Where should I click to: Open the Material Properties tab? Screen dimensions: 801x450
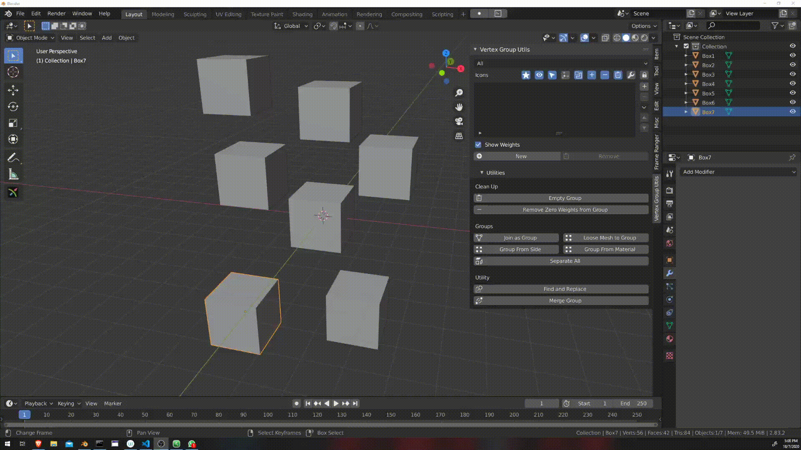coord(670,339)
